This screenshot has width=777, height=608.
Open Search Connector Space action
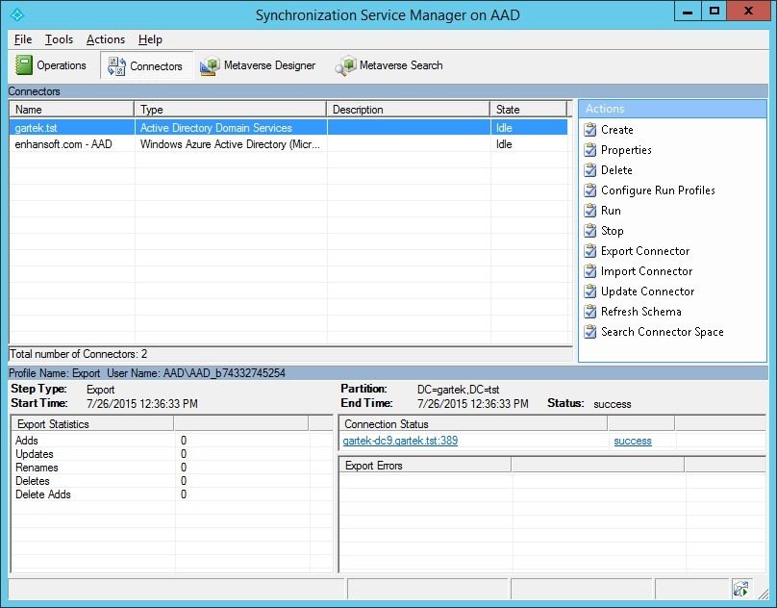[662, 332]
